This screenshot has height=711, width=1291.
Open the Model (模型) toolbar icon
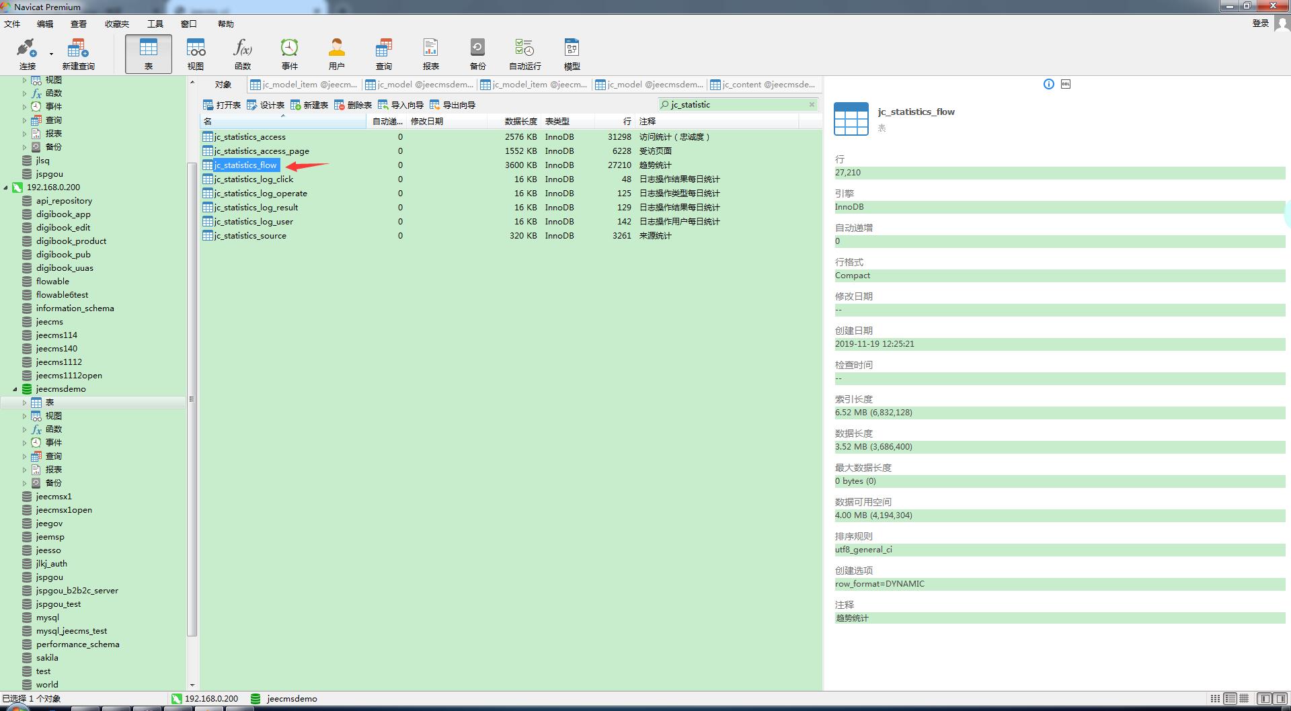(572, 54)
